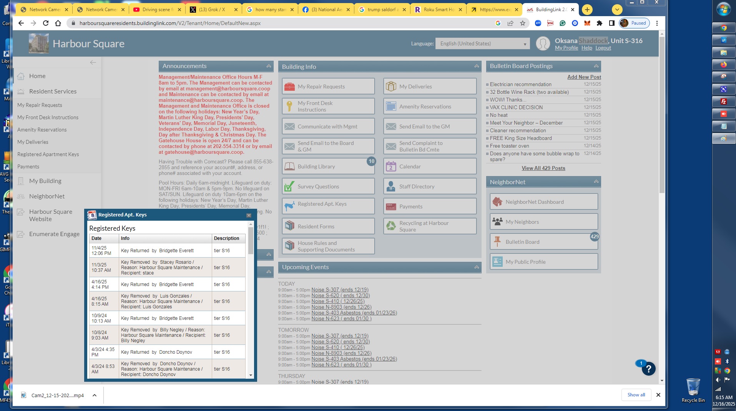Open the help question mark bubble
The image size is (736, 411).
(x=648, y=369)
